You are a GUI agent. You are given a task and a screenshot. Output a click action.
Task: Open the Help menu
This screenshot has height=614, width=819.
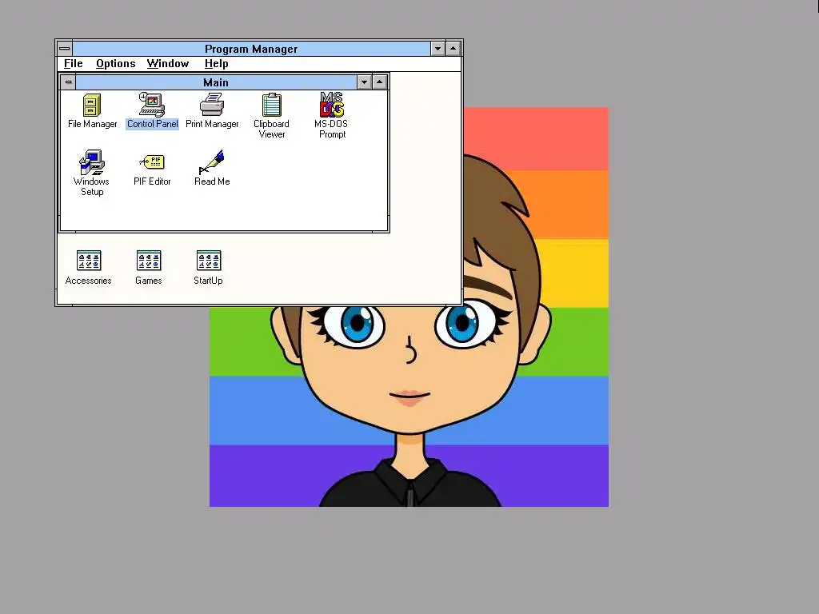216,64
